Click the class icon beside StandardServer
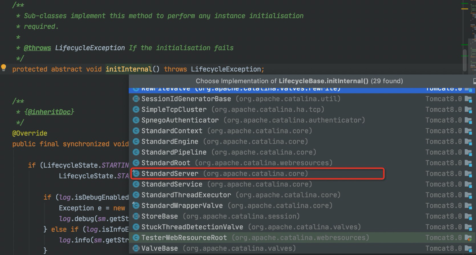This screenshot has height=255, width=476. pyautogui.click(x=136, y=174)
